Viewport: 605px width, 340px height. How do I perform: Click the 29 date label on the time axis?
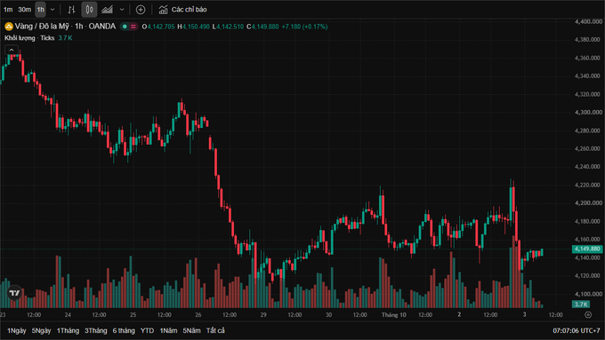coord(263,314)
